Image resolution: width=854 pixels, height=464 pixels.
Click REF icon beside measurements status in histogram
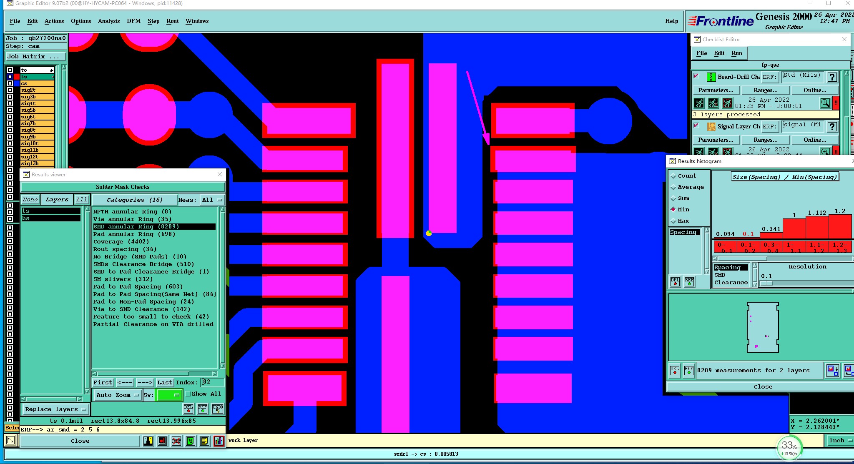(x=689, y=370)
